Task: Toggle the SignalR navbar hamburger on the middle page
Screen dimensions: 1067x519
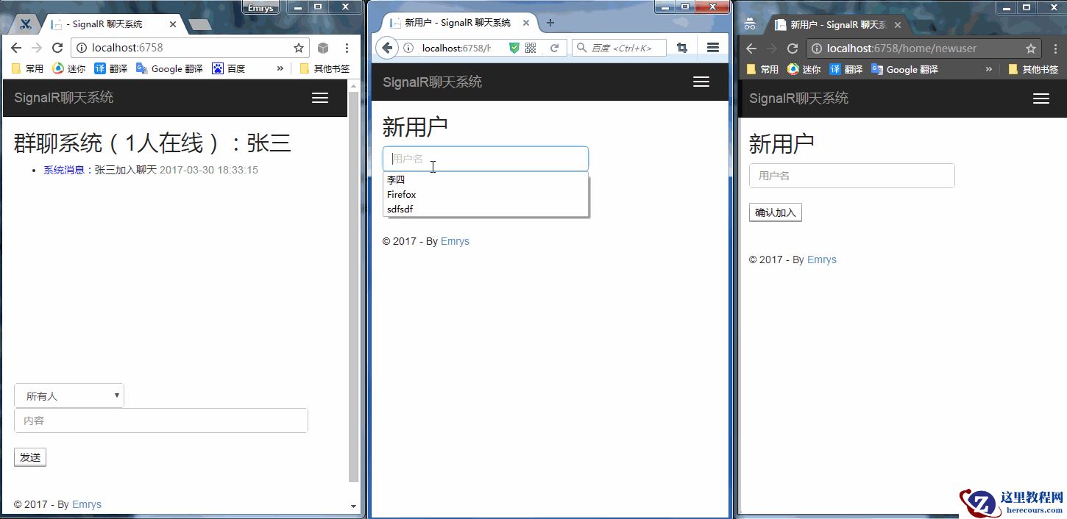Action: pos(700,82)
